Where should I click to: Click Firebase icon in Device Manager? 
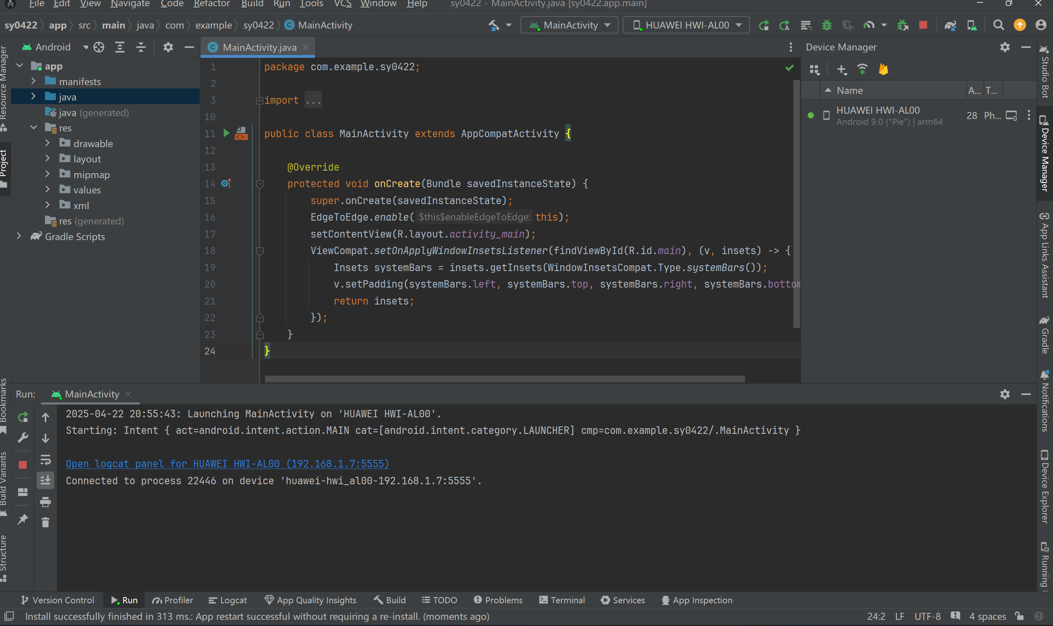883,69
